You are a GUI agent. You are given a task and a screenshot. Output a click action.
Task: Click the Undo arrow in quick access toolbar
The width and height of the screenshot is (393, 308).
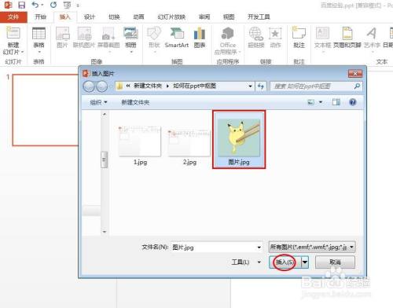(35, 5)
